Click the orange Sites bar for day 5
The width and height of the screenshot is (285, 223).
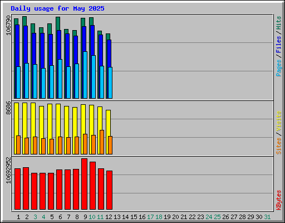[x=52, y=147]
